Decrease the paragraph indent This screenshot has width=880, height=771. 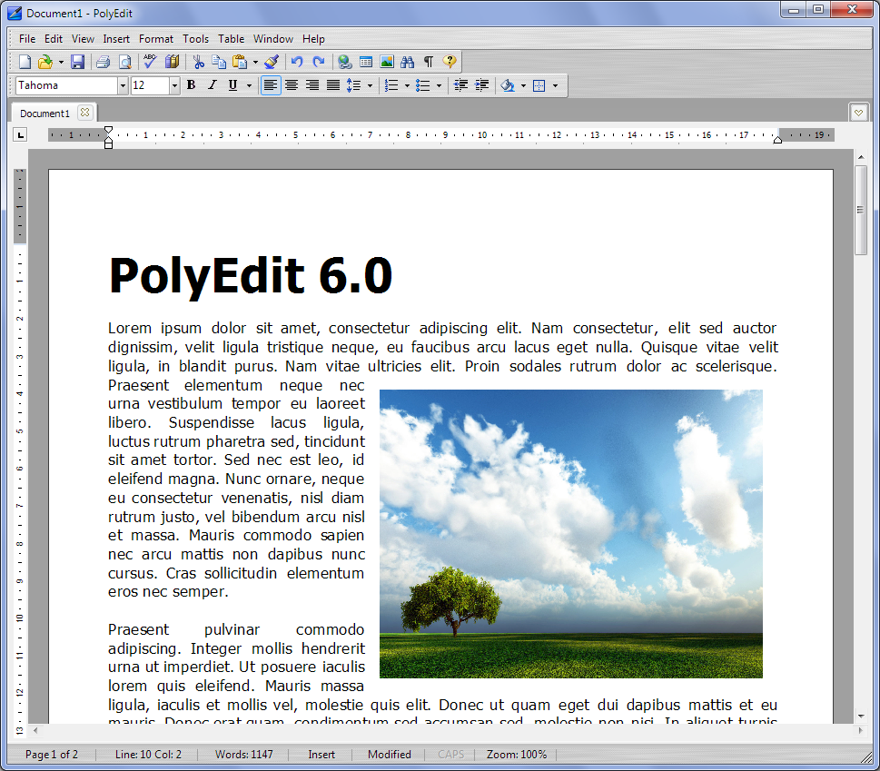point(460,85)
